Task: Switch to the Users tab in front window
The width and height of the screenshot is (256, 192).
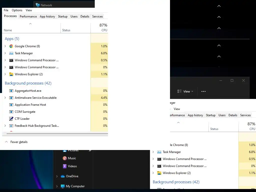Action: (x=74, y=16)
